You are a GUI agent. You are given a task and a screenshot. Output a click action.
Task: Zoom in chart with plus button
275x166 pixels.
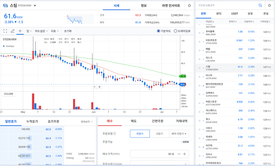pos(99,87)
